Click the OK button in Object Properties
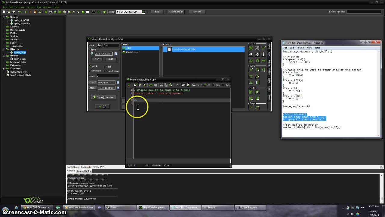The width and height of the screenshot is (385, 217). (x=102, y=106)
